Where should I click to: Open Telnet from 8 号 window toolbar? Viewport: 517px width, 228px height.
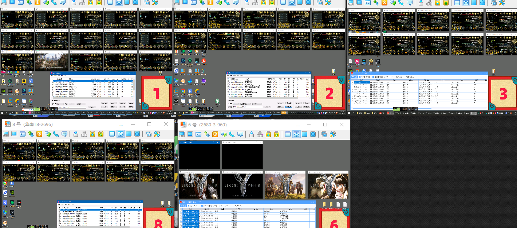click(x=23, y=134)
